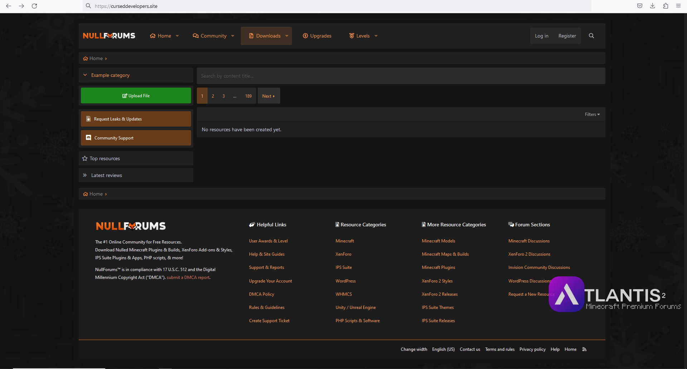Image resolution: width=687 pixels, height=369 pixels.
Task: Click the star icon beside Top resources
Action: 85,158
